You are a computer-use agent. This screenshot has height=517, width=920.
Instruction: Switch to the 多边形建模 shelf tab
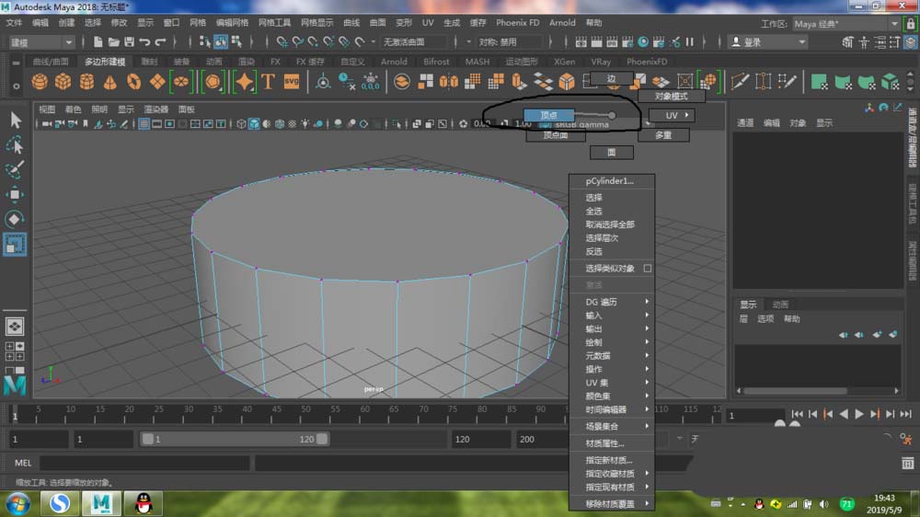pos(105,62)
